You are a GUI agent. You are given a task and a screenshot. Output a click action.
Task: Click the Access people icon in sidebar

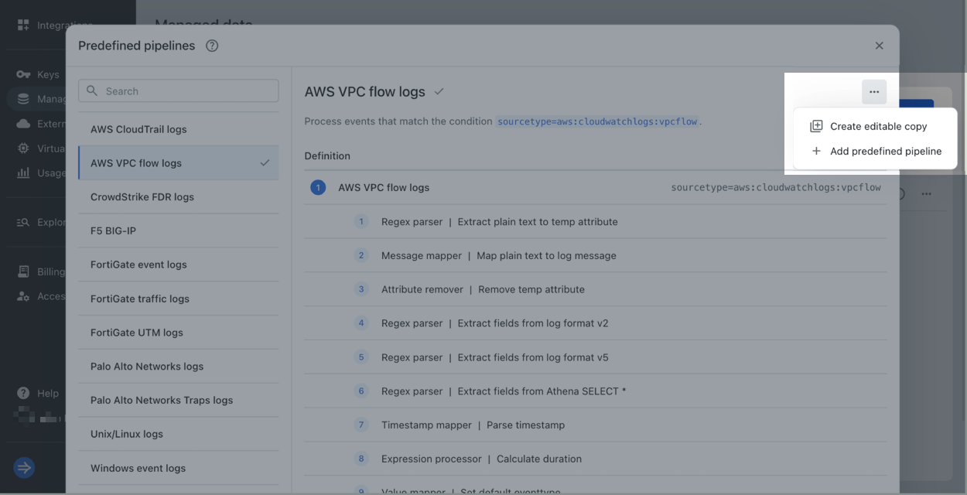pyautogui.click(x=23, y=296)
